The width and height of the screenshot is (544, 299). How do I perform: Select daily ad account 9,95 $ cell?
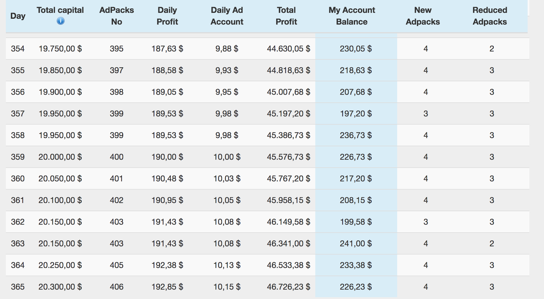tap(227, 92)
